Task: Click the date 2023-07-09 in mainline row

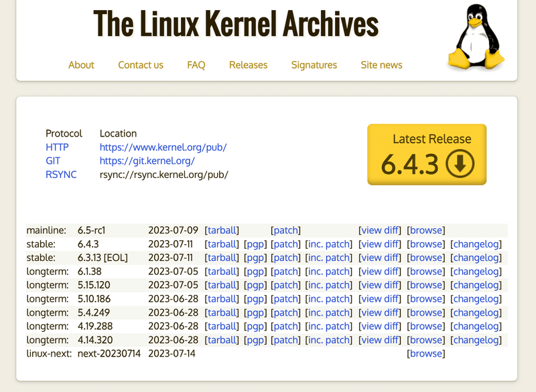Action: 173,230
